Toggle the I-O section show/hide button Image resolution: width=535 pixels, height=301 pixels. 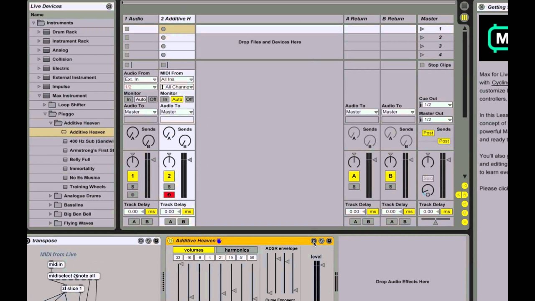464,186
